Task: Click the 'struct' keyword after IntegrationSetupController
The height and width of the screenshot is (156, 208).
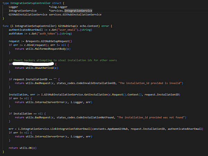Action: [57, 3]
